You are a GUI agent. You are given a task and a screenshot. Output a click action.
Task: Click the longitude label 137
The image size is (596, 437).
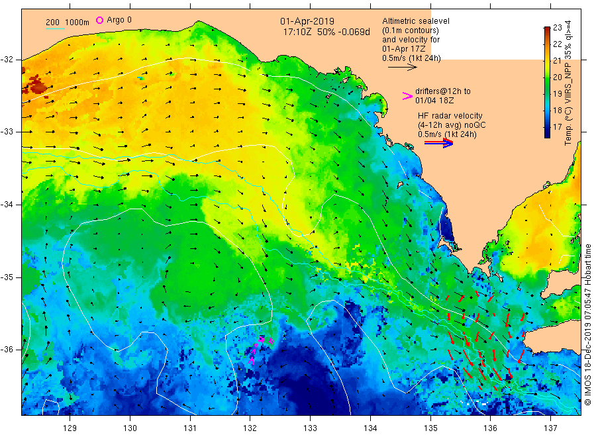pos(550,428)
